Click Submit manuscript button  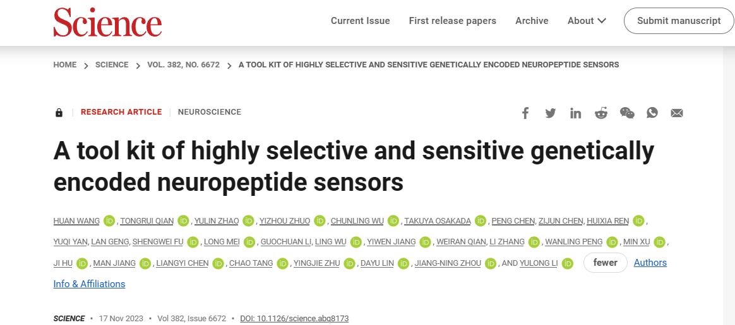pyautogui.click(x=679, y=21)
